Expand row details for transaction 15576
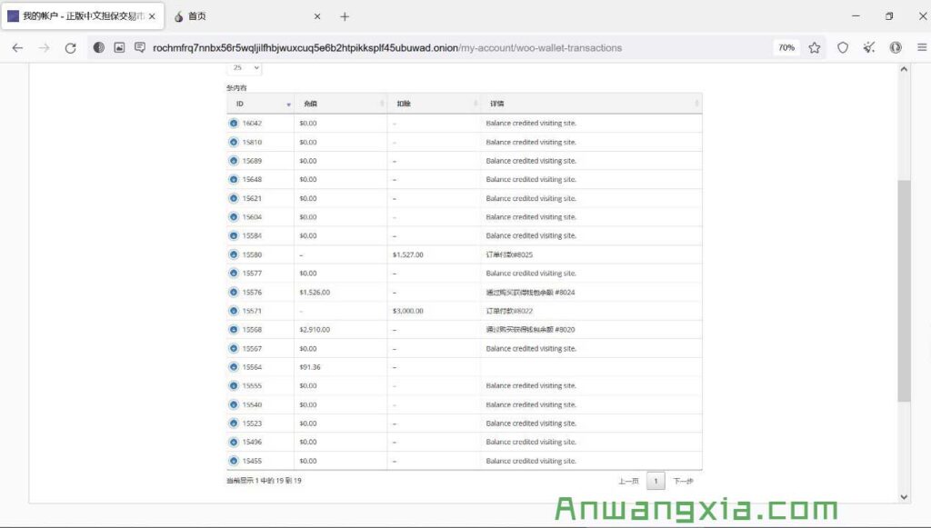 tap(234, 292)
